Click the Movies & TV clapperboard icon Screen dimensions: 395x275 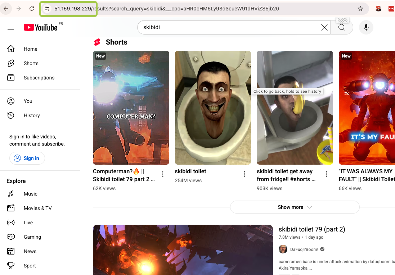pos(11,208)
